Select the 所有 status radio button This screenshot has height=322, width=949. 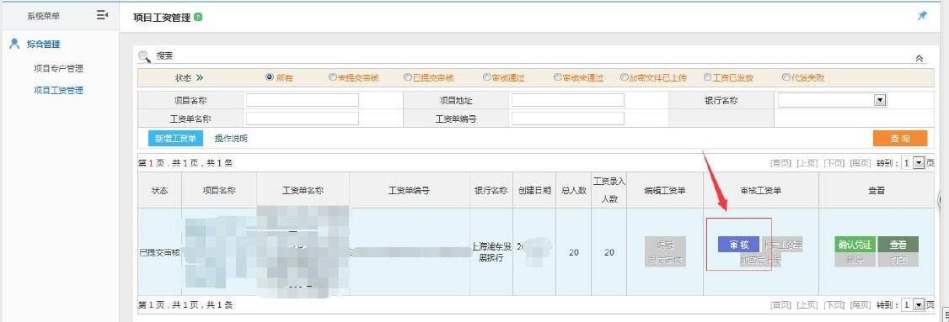click(270, 77)
